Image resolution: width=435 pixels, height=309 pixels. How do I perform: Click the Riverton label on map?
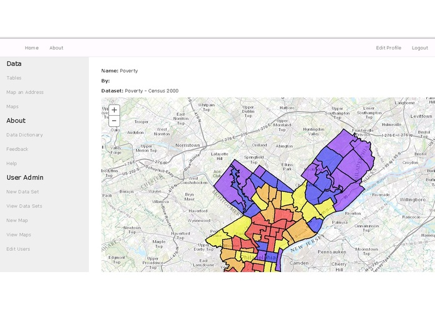pyautogui.click(x=353, y=213)
